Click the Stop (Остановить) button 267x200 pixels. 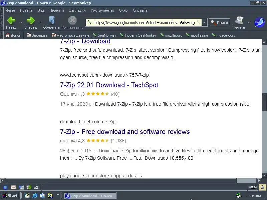72,22
